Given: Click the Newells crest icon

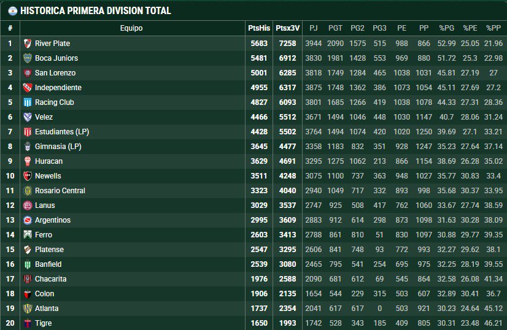Looking at the screenshot, I should [28, 176].
